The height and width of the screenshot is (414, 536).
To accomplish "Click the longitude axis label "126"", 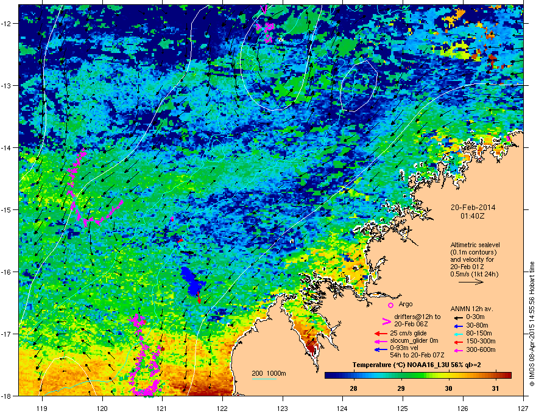I will (x=462, y=408).
